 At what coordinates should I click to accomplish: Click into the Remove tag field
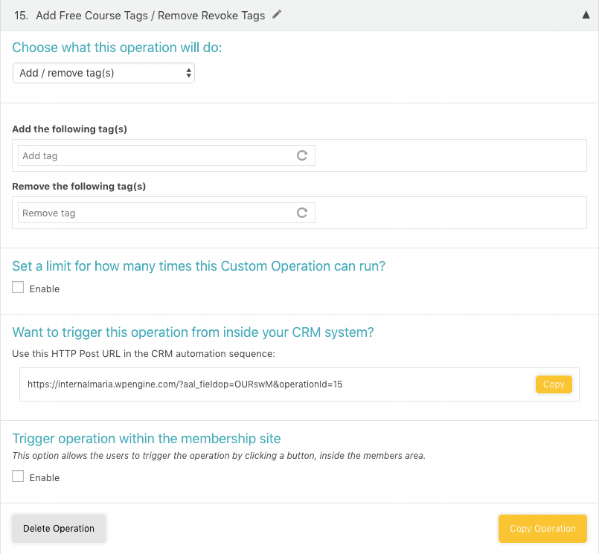(156, 213)
